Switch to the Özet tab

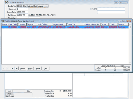pos(9,91)
